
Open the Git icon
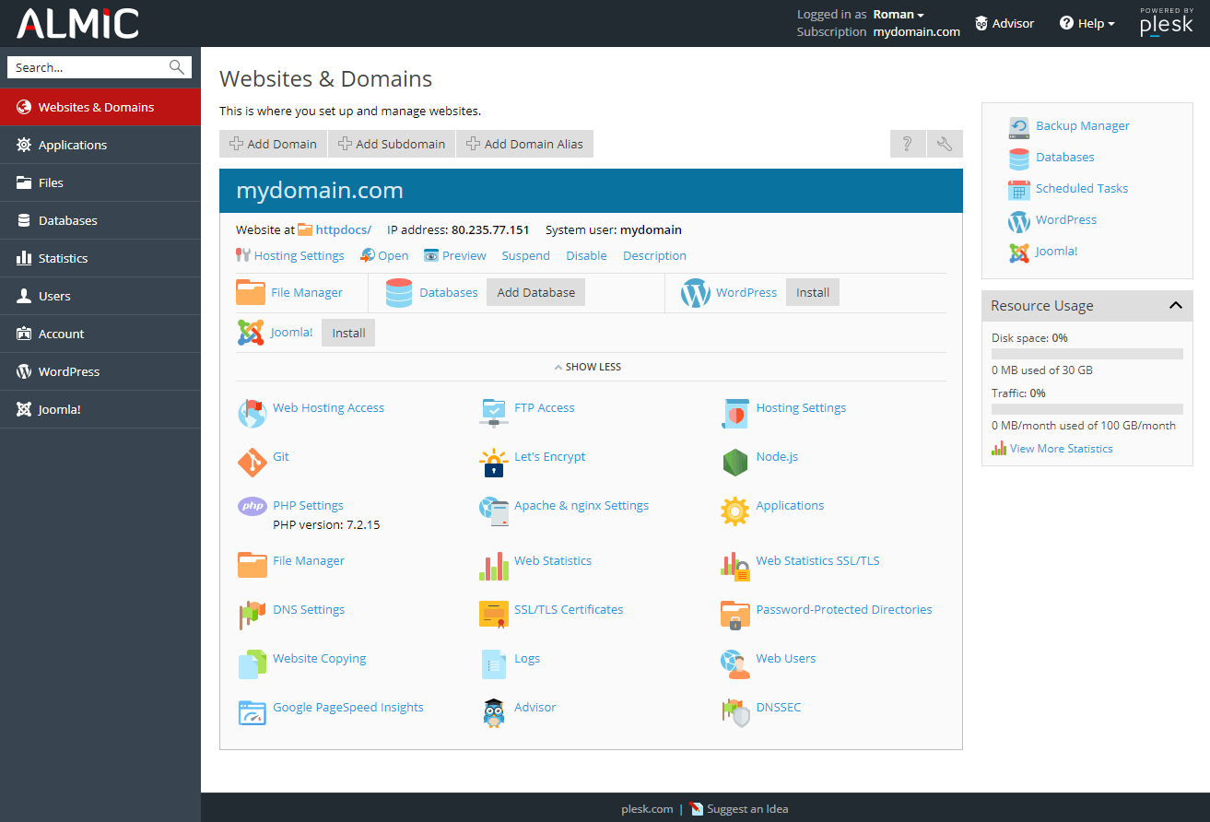click(252, 461)
